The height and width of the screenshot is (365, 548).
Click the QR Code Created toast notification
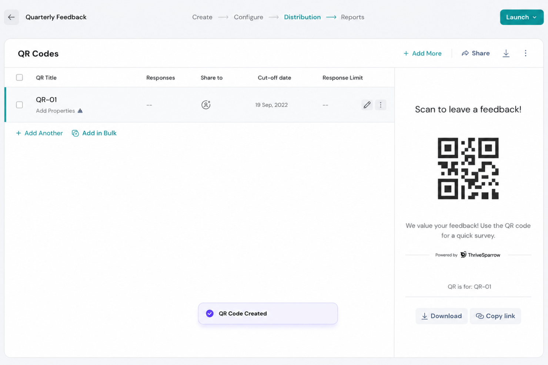(268, 314)
